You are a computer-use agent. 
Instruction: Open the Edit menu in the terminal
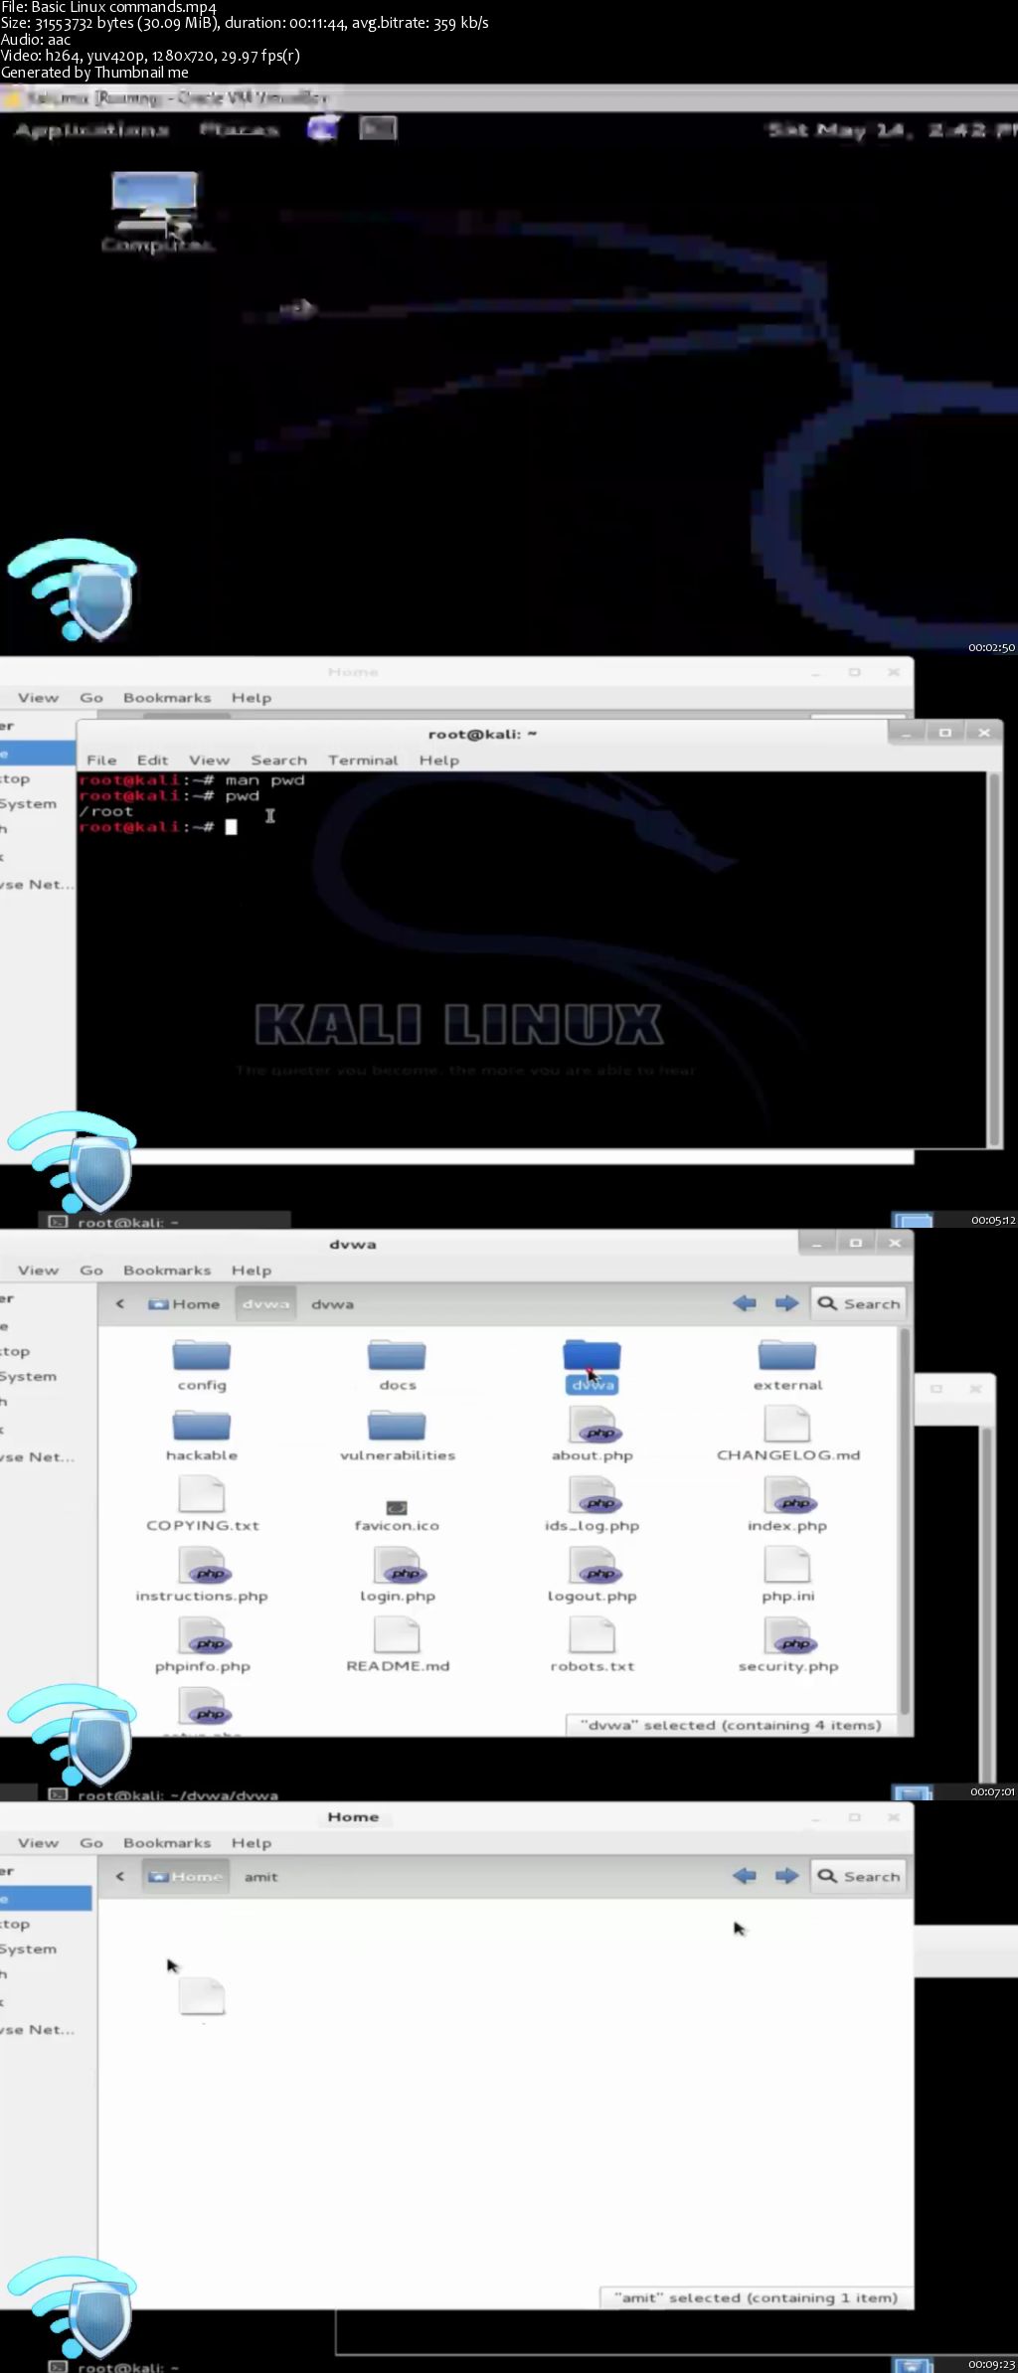152,760
